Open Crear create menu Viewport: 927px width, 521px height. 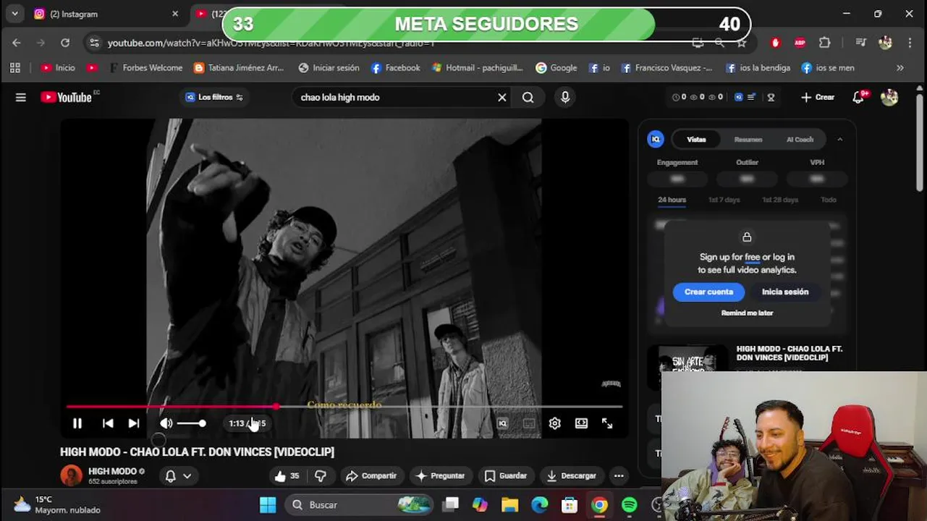[818, 97]
